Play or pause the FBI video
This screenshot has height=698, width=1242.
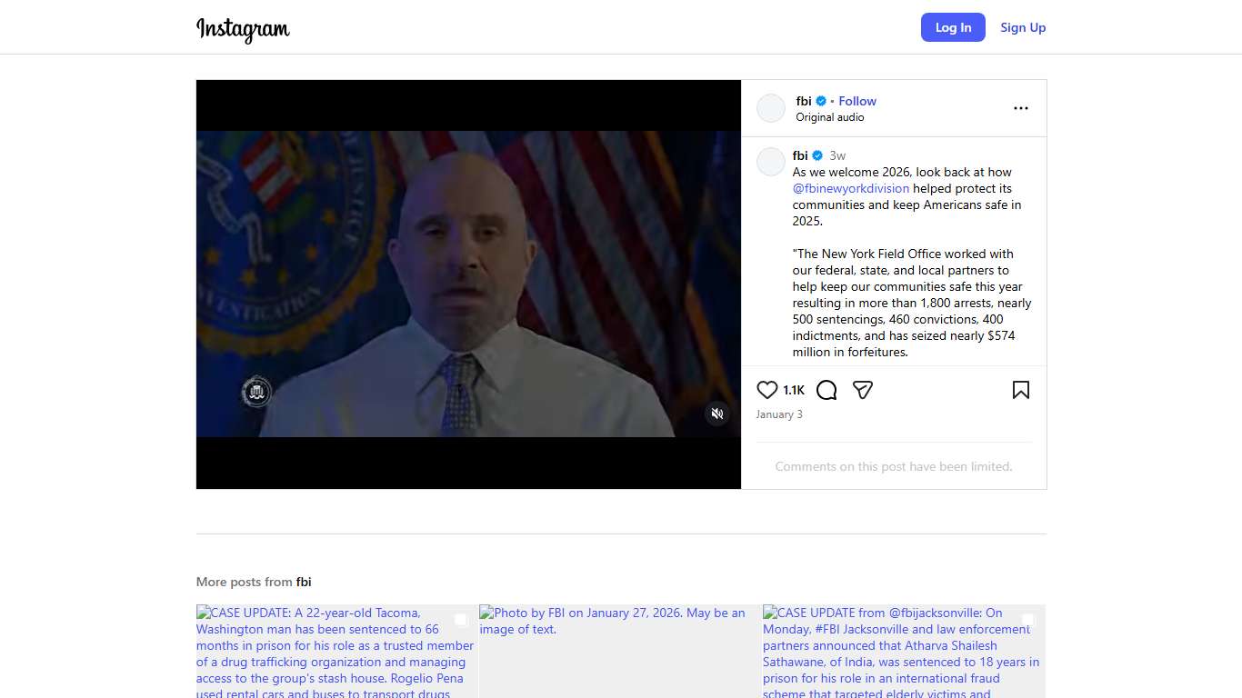click(x=468, y=284)
